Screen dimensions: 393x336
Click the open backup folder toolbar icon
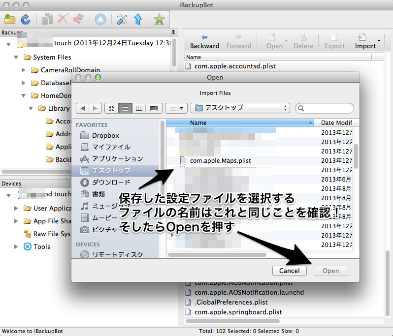coord(10,19)
